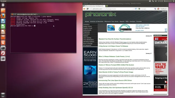Viewport: 175px width, 98px height.
Task: Focus the Google search field in Firefox
Action: click(x=148, y=9)
